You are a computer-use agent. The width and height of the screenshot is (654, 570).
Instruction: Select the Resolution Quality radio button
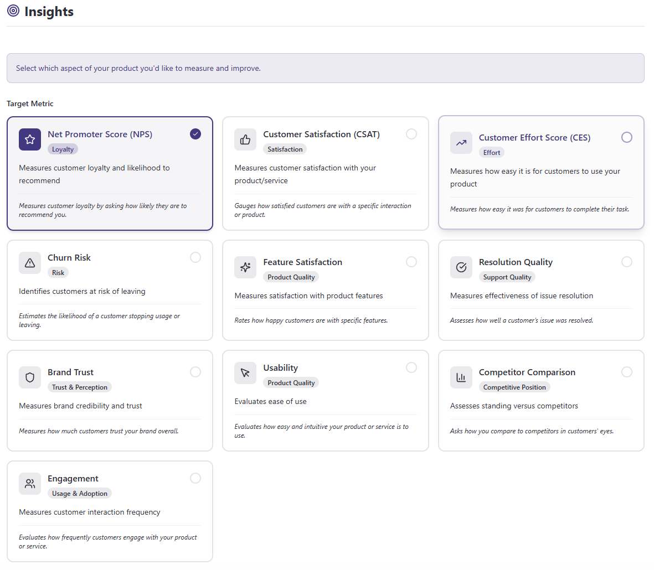click(626, 262)
